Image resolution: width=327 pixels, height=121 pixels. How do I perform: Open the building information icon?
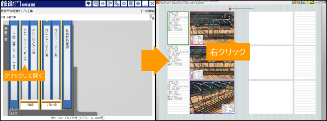click(110, 4)
